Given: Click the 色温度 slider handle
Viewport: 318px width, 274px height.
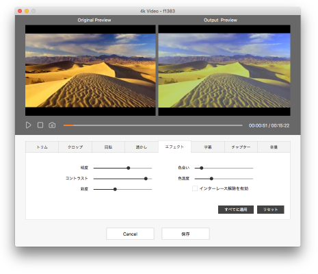Looking at the screenshot, I should coord(211,179).
